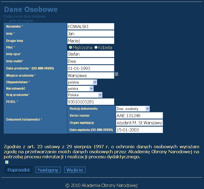Click the Imię matki field with Ewa
The image size is (204, 189).
click(91, 61)
